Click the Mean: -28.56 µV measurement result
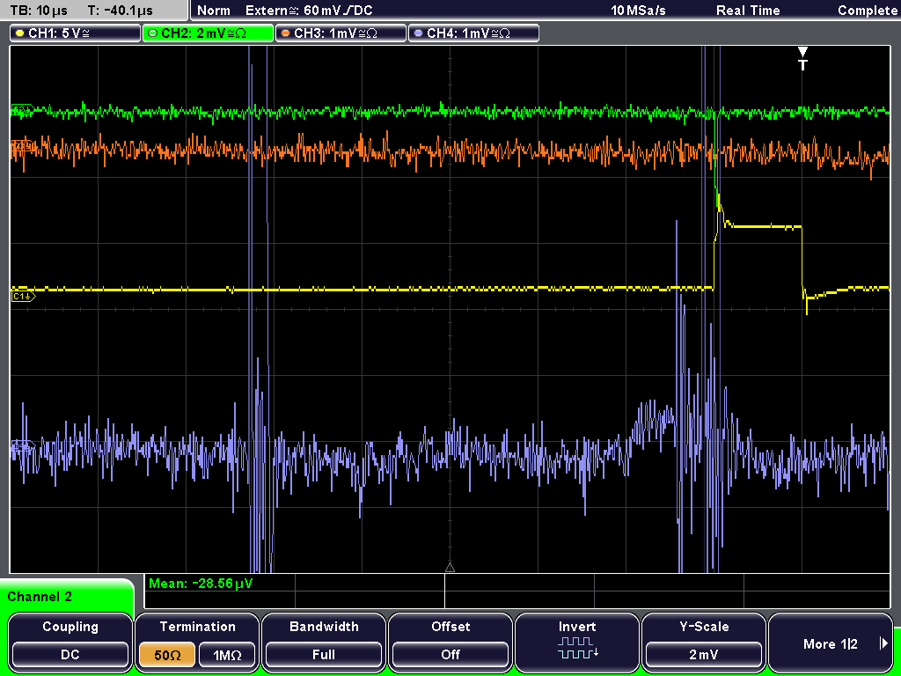The height and width of the screenshot is (676, 901). click(201, 584)
